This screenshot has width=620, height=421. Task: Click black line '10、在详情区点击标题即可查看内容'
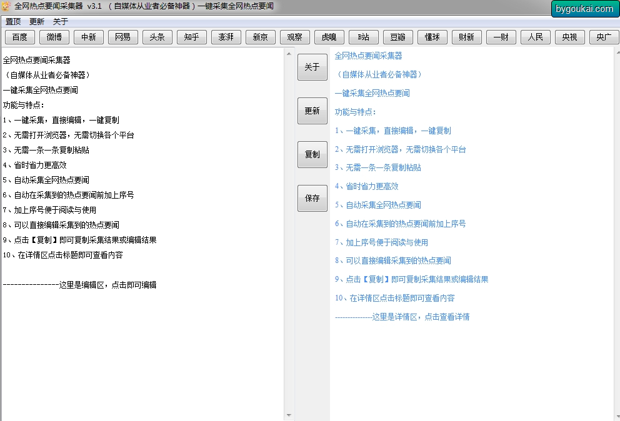tap(63, 255)
